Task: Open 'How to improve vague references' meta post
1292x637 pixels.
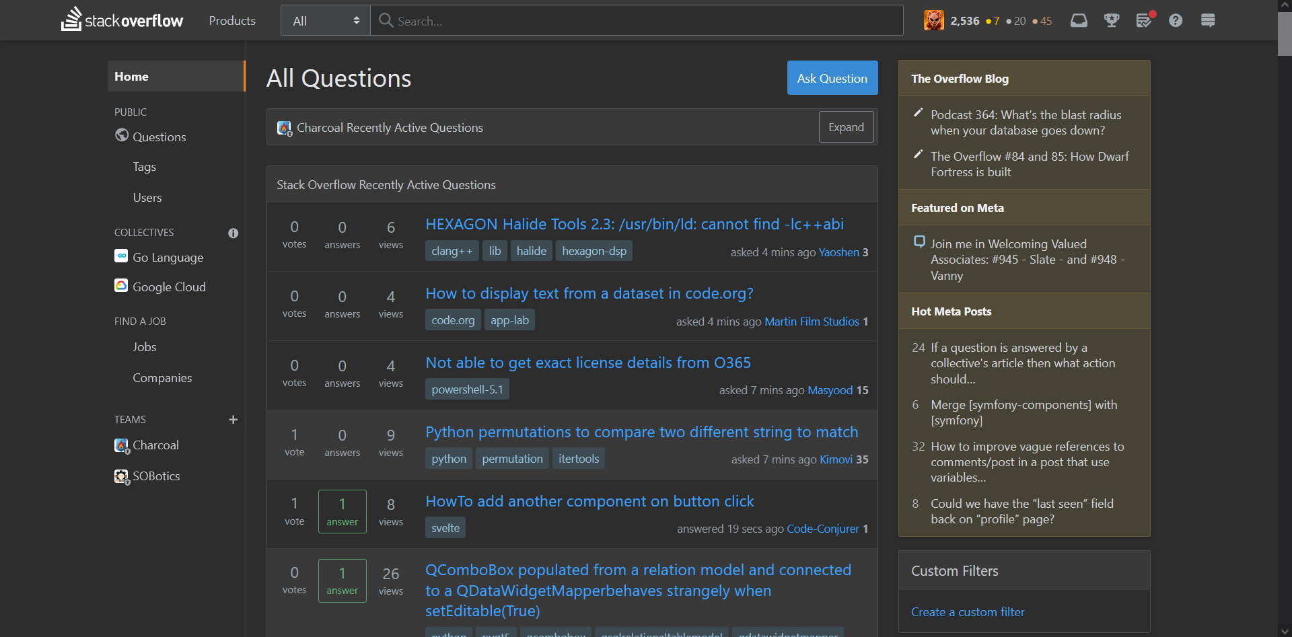Action: pos(1027,462)
